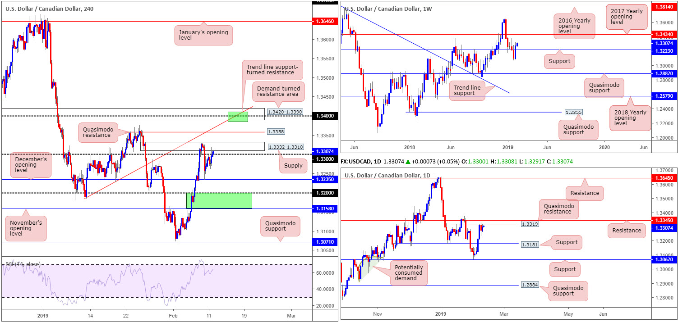Click the 1.3319 level label
This screenshot has height=322, width=678.
529,224
